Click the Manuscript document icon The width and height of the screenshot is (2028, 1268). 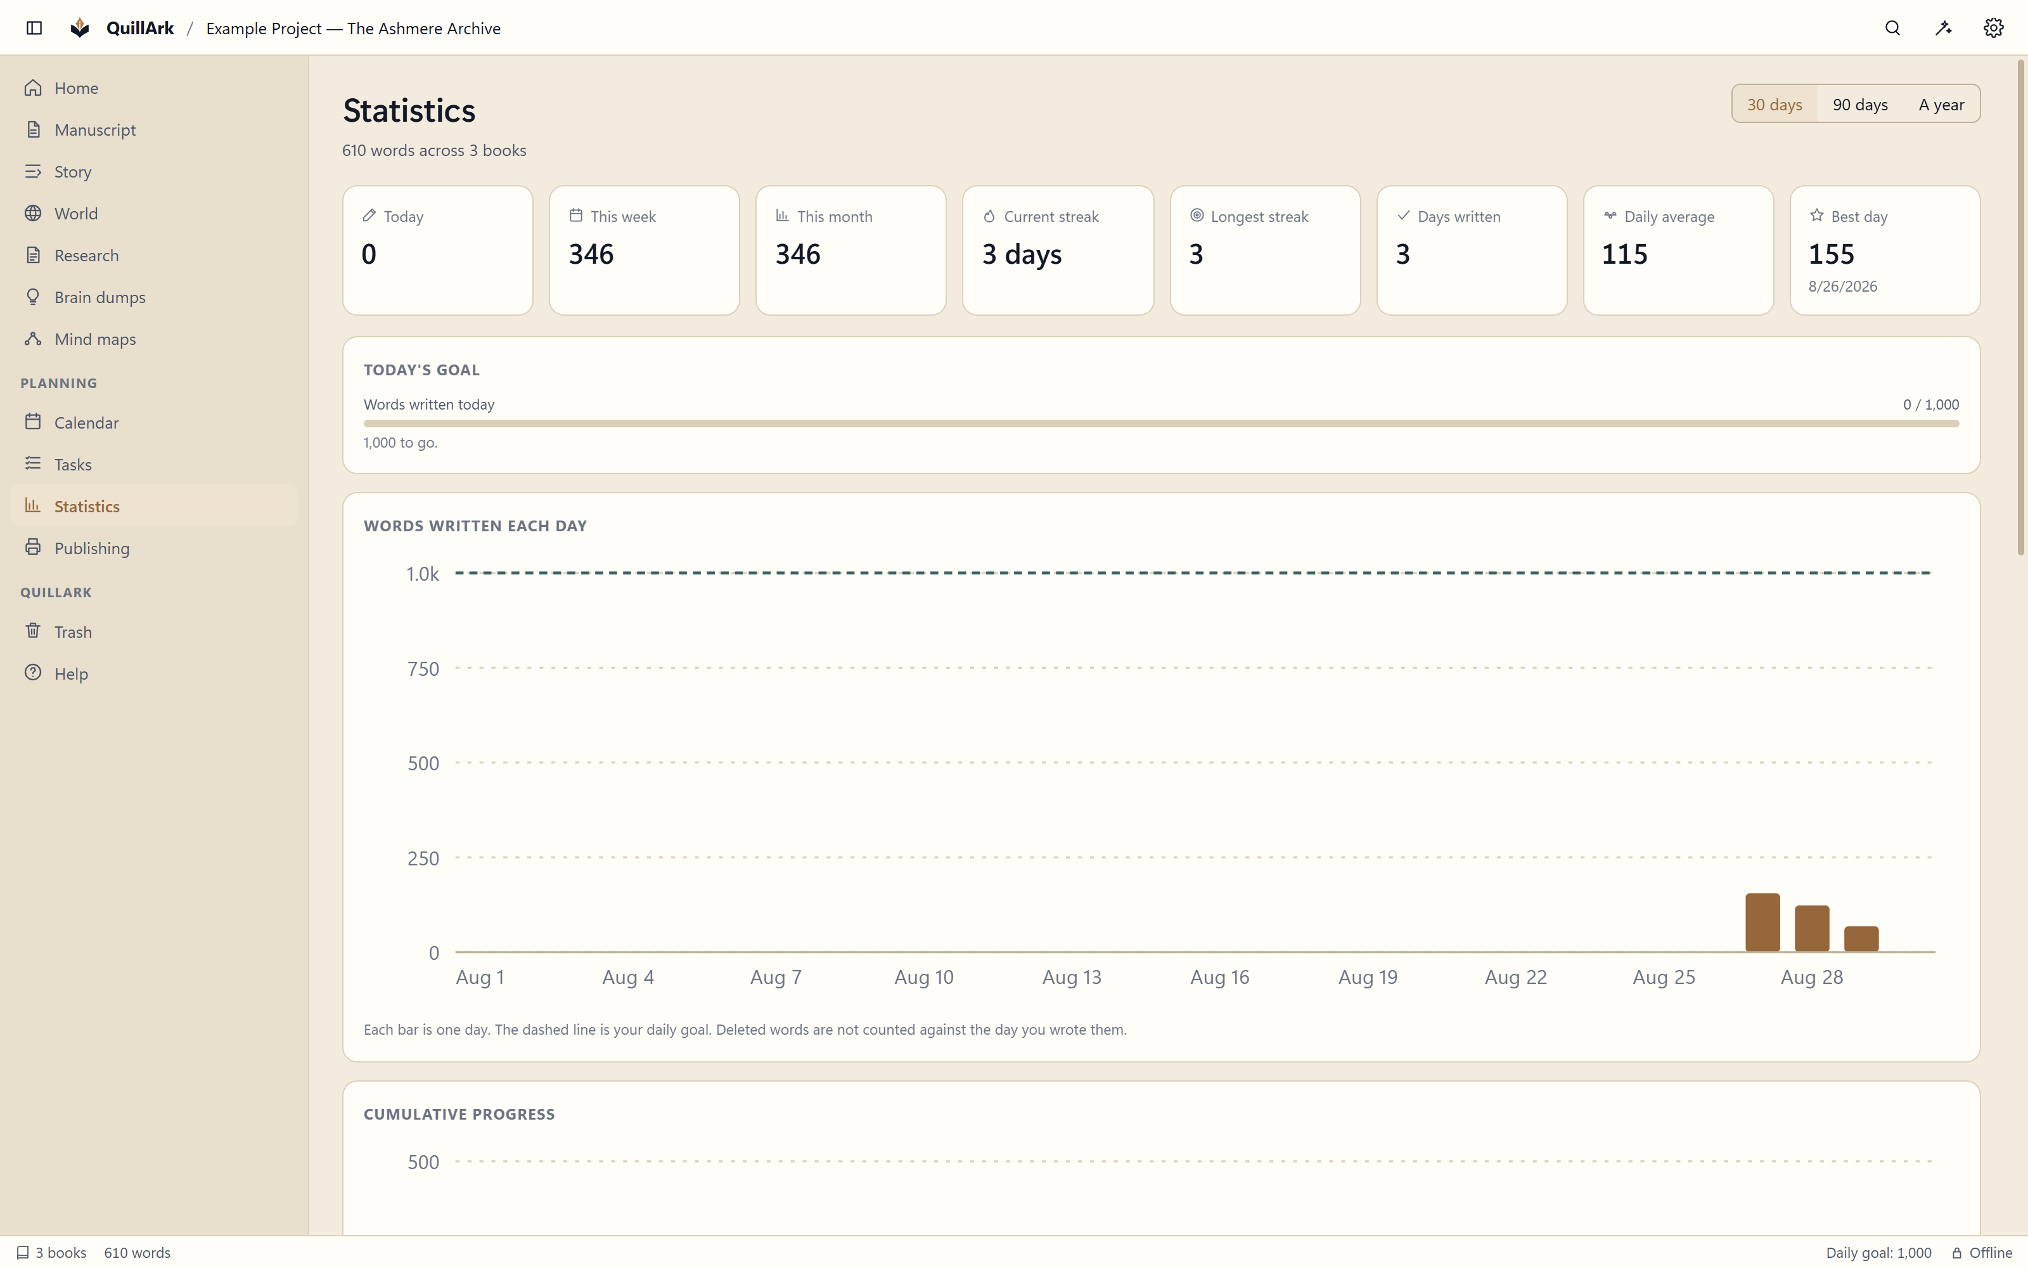[33, 129]
